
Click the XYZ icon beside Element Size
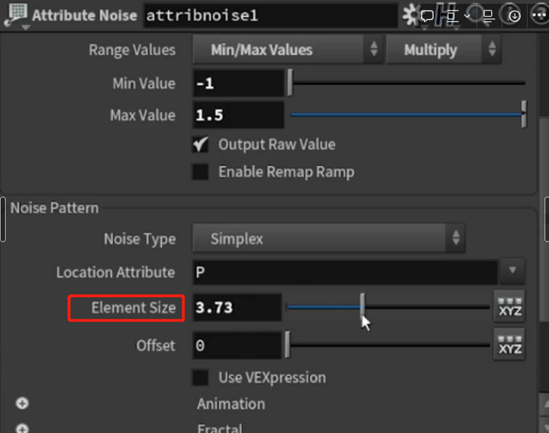point(509,307)
